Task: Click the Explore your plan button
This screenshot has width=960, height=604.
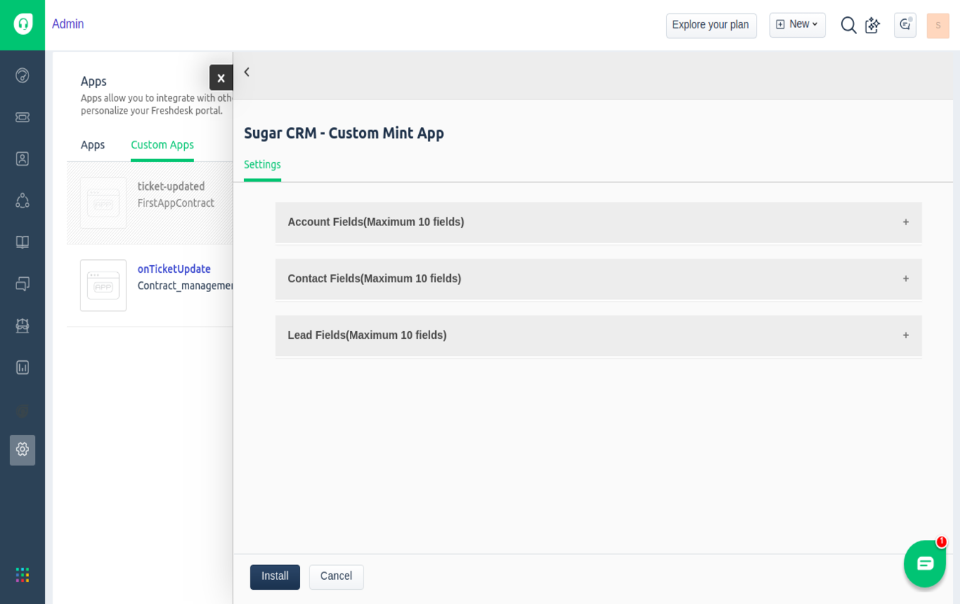Action: 711,26
